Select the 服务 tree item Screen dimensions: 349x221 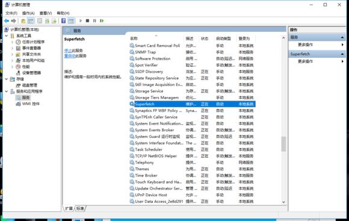coord(26,98)
